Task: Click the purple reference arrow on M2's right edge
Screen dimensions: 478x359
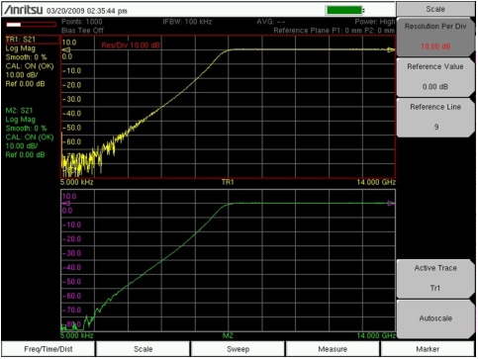Action: click(391, 204)
